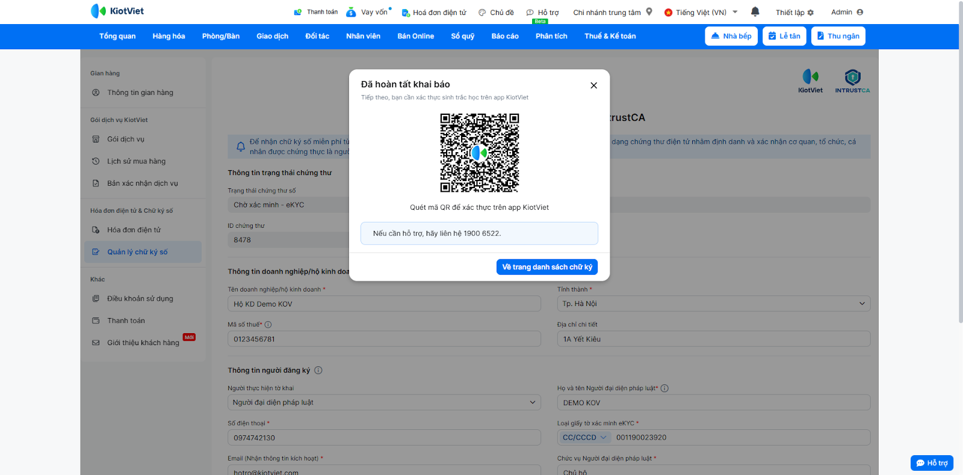Click the Vietnam flag language icon
This screenshot has width=963, height=475.
(x=668, y=13)
